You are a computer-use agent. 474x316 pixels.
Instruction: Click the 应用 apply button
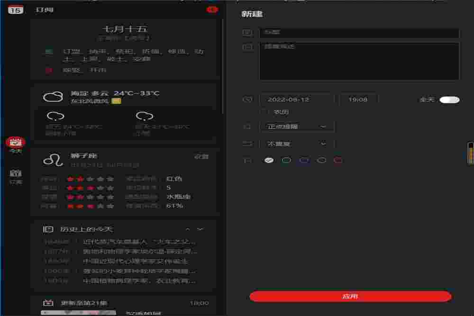tap(350, 297)
